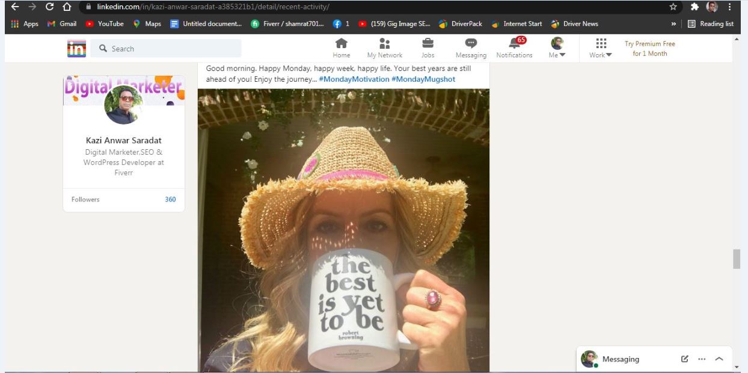The width and height of the screenshot is (748, 373).
Task: Open My Network icon
Action: (385, 48)
